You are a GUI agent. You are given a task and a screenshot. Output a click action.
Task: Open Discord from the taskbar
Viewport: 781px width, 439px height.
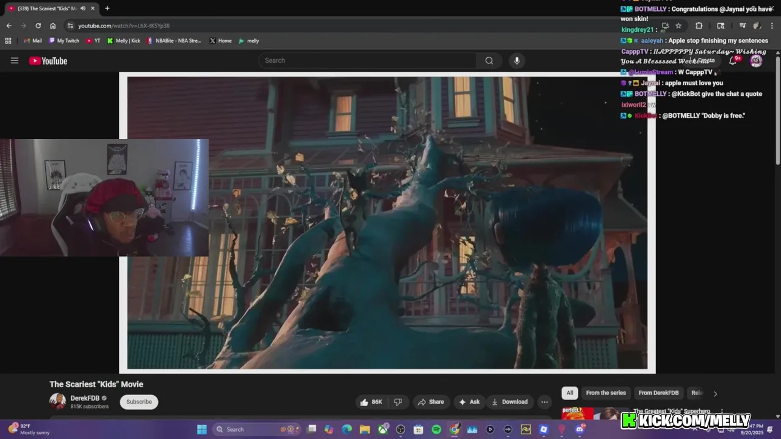pyautogui.click(x=580, y=429)
